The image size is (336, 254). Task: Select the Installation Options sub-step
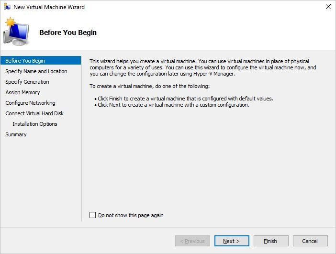35,124
